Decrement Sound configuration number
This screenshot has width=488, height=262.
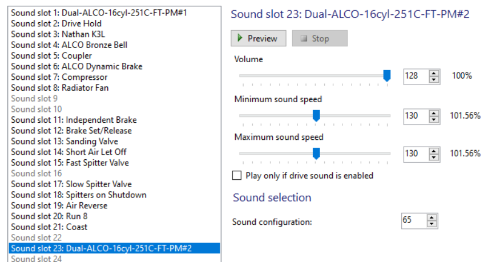point(432,224)
